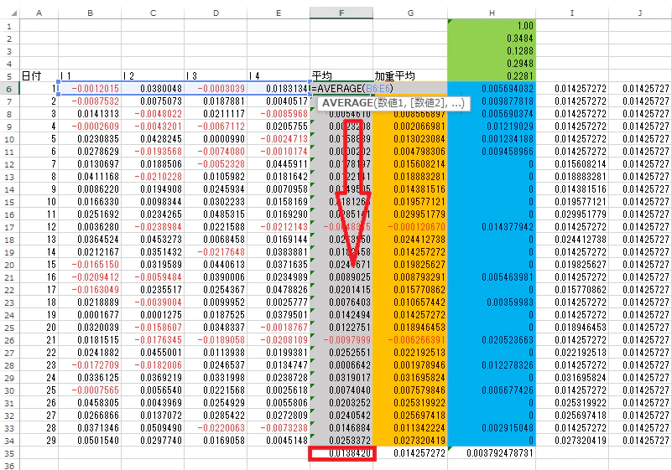Click blue cell containing 0.020523663

(x=492, y=340)
